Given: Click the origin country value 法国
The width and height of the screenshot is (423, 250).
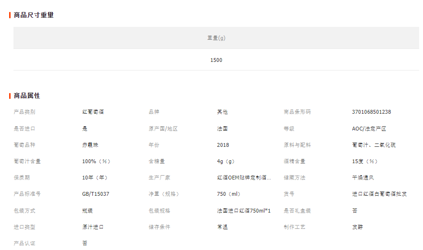Looking at the screenshot, I should tap(222, 129).
